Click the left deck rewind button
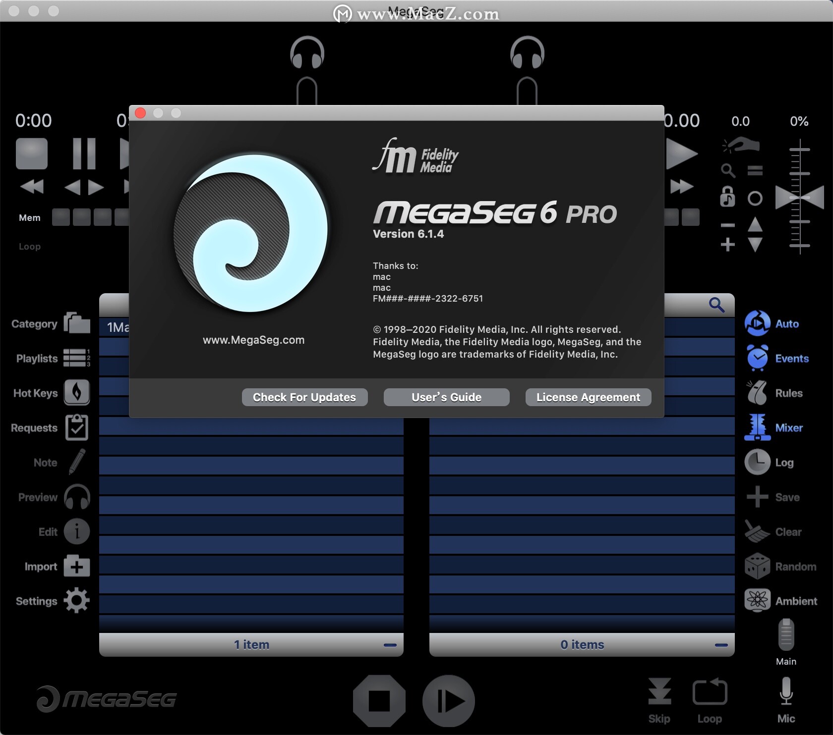Image resolution: width=833 pixels, height=735 pixels. [32, 187]
